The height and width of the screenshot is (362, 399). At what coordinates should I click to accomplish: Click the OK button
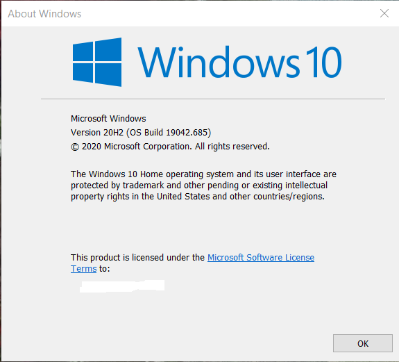pos(363,343)
